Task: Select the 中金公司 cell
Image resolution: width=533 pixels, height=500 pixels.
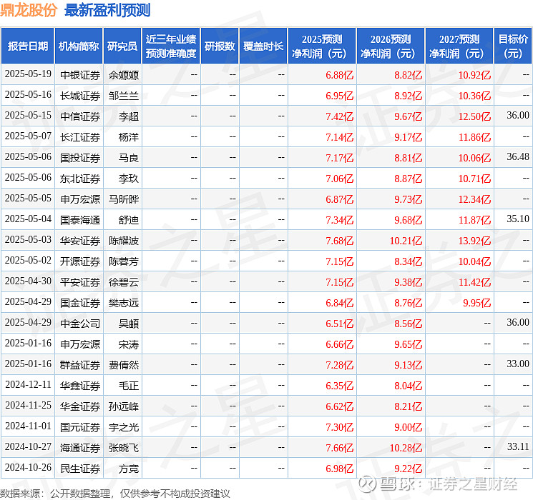Action: click(x=80, y=324)
